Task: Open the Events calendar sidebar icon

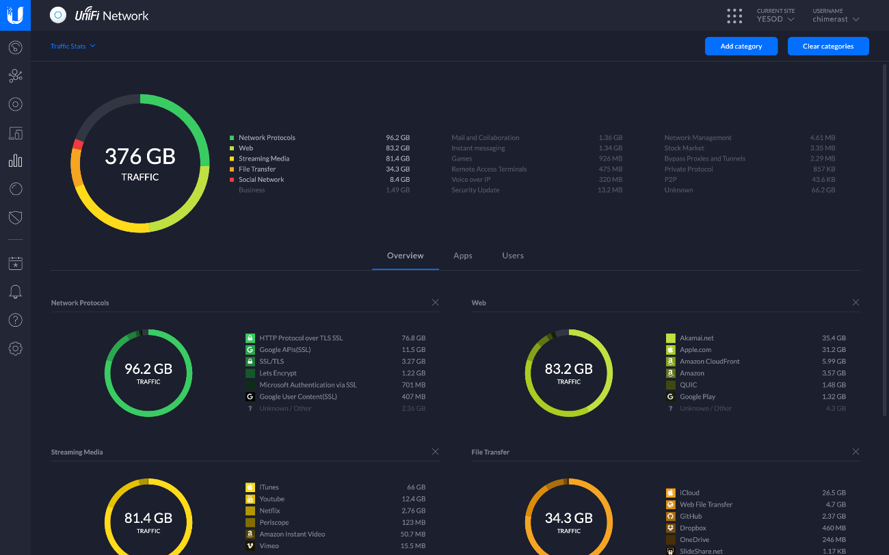Action: pos(15,263)
